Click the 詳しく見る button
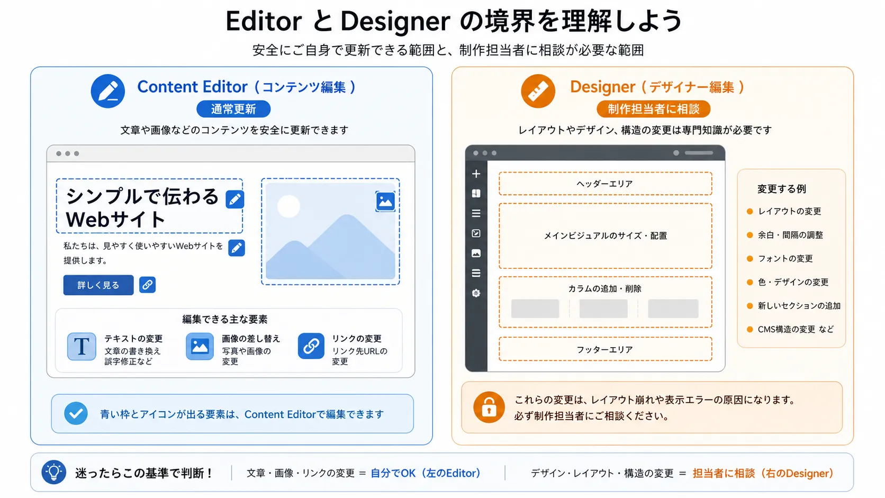885x498 pixels. [98, 285]
